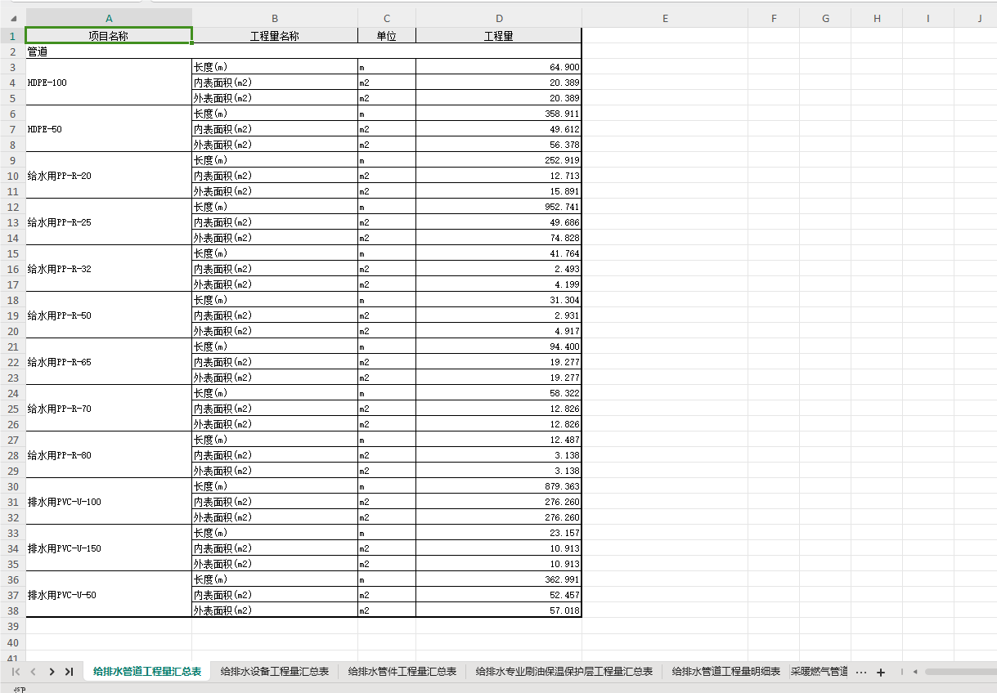Show more sheet tabs via the ellipsis
The image size is (997, 693).
[x=860, y=672]
